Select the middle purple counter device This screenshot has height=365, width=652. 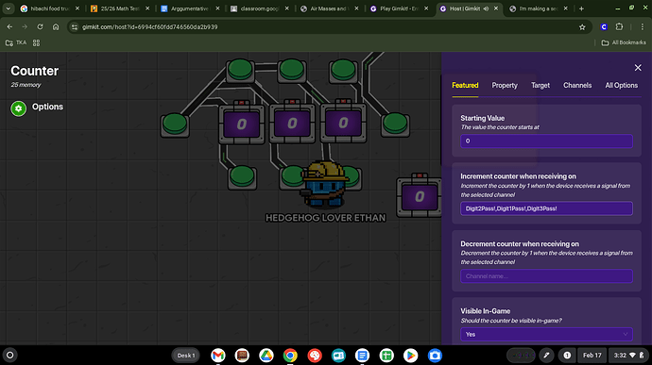tap(292, 123)
